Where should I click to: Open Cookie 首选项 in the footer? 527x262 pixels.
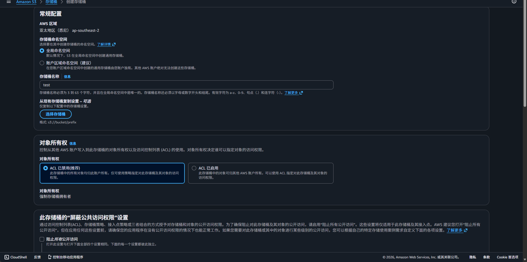click(x=508, y=257)
